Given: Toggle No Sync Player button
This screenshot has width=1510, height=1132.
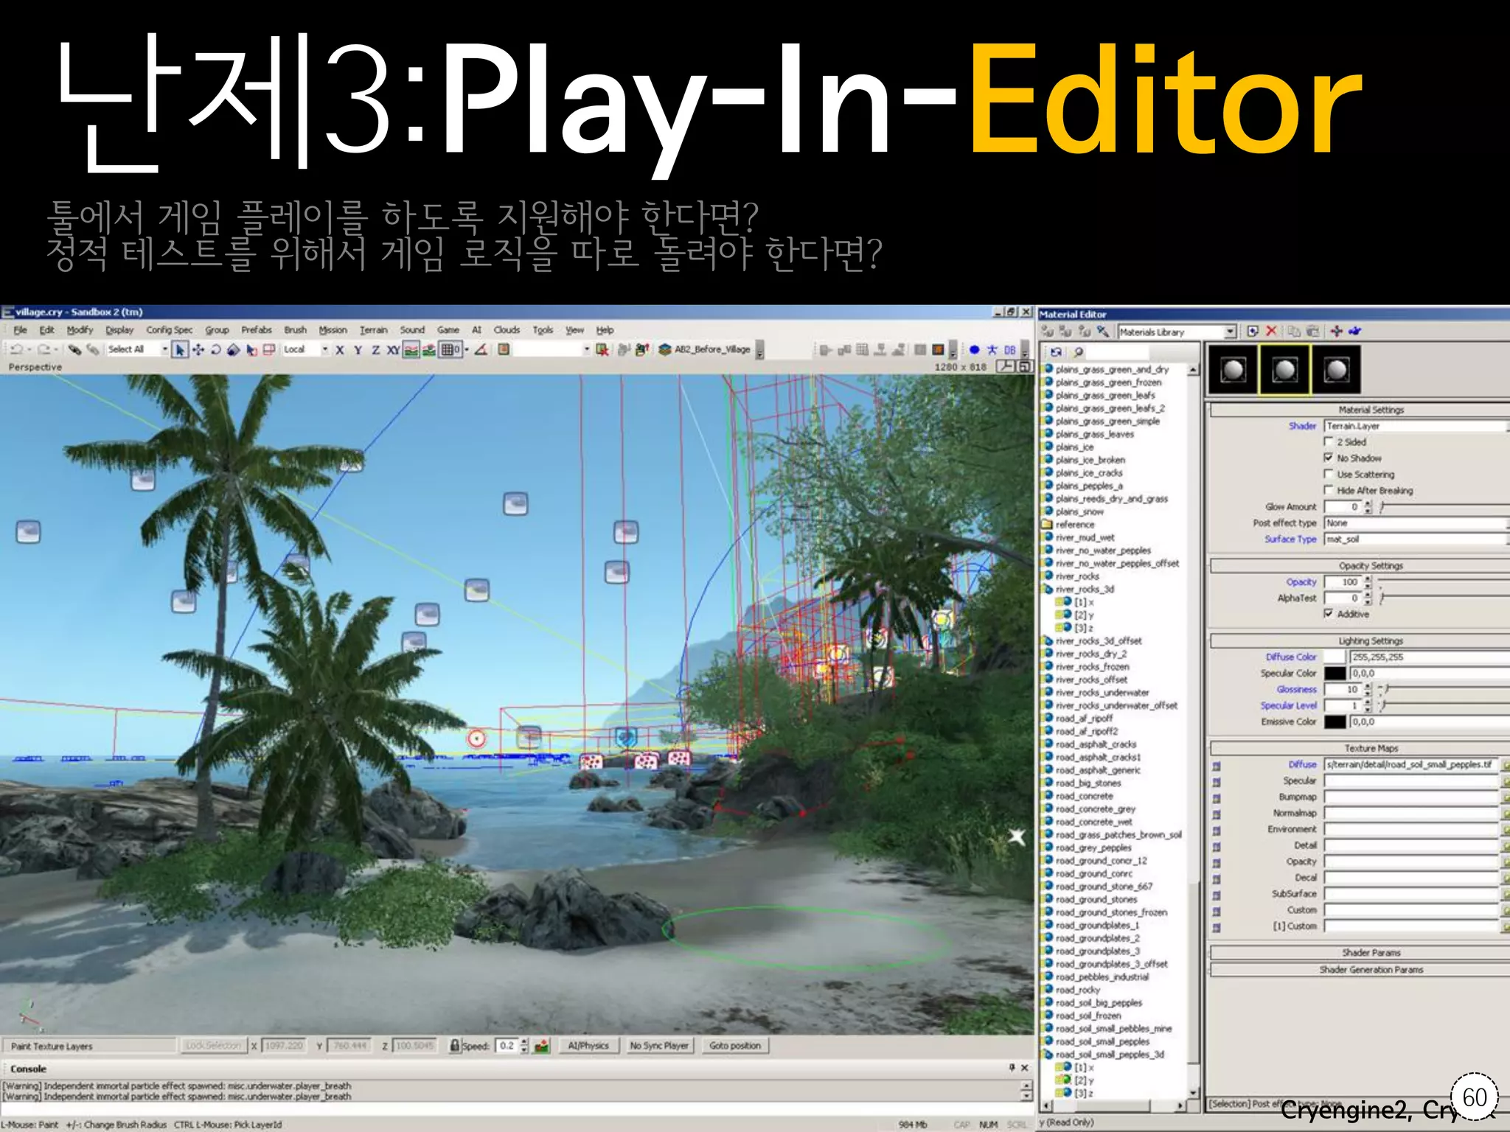Looking at the screenshot, I should pos(659,1045).
